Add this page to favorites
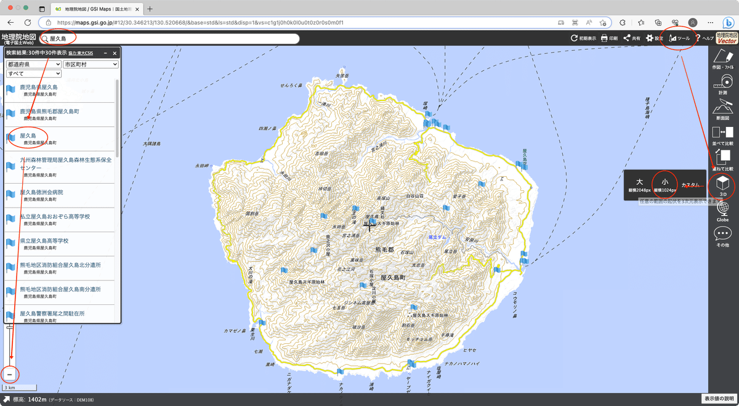The image size is (739, 406). point(604,22)
